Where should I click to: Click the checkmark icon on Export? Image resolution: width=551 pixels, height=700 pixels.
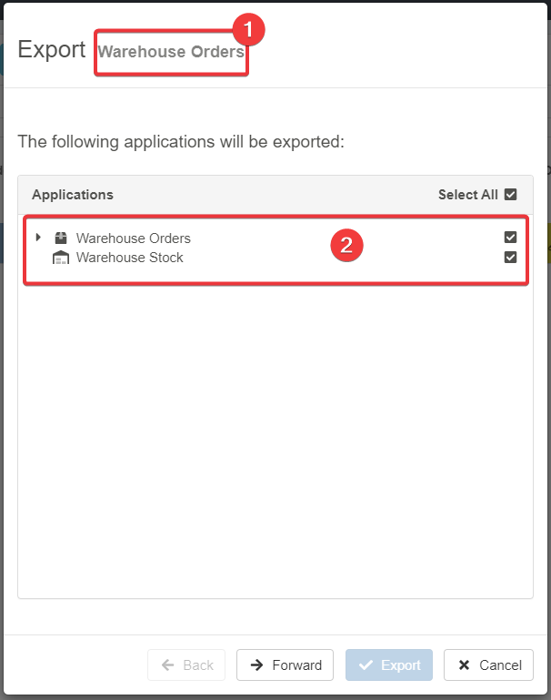point(366,665)
